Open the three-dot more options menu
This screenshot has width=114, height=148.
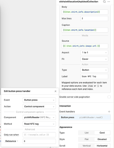point(109,2)
